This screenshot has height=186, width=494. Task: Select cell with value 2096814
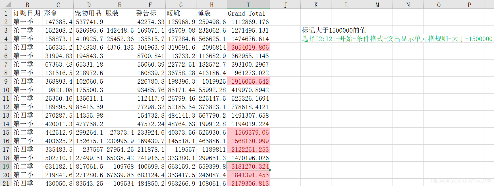coord(212,47)
